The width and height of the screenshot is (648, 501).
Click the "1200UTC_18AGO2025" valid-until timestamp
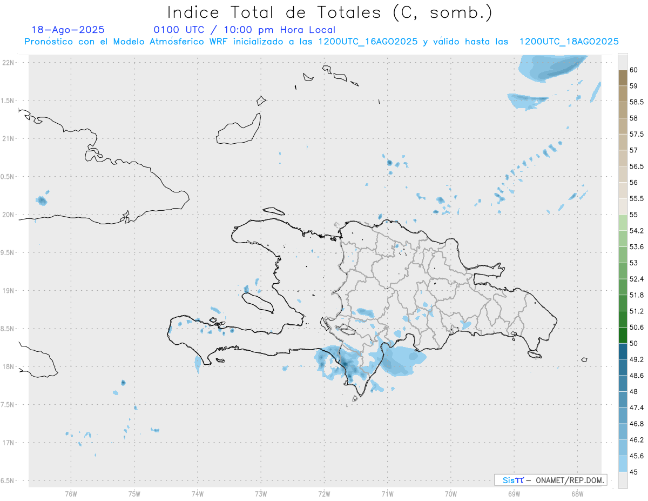click(569, 42)
